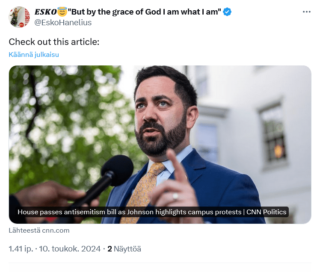Open the three-dot more options menu
This screenshot has height=272, width=320.
coord(306,12)
